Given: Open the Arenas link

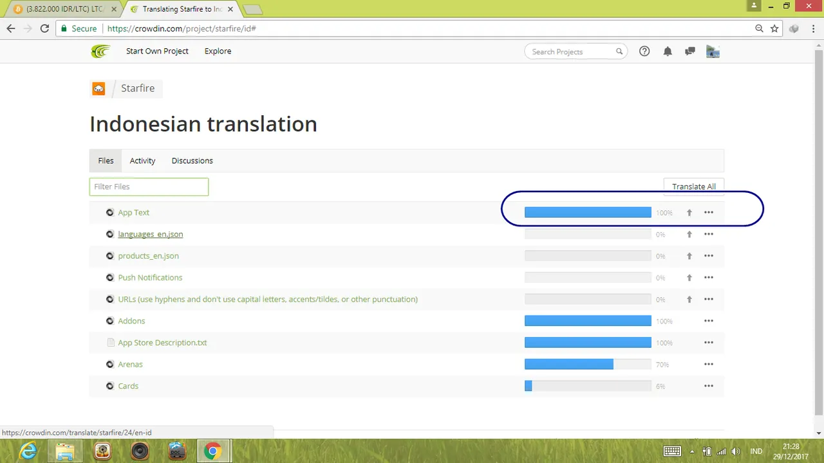Looking at the screenshot, I should pos(130,364).
